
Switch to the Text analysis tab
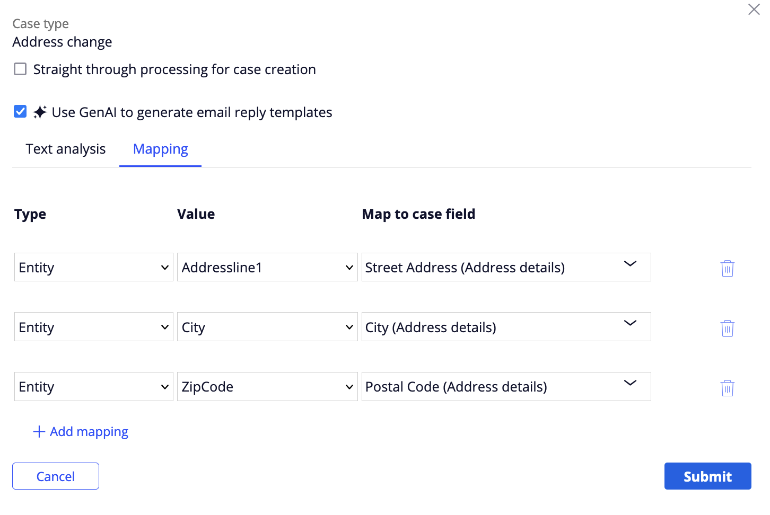(66, 149)
